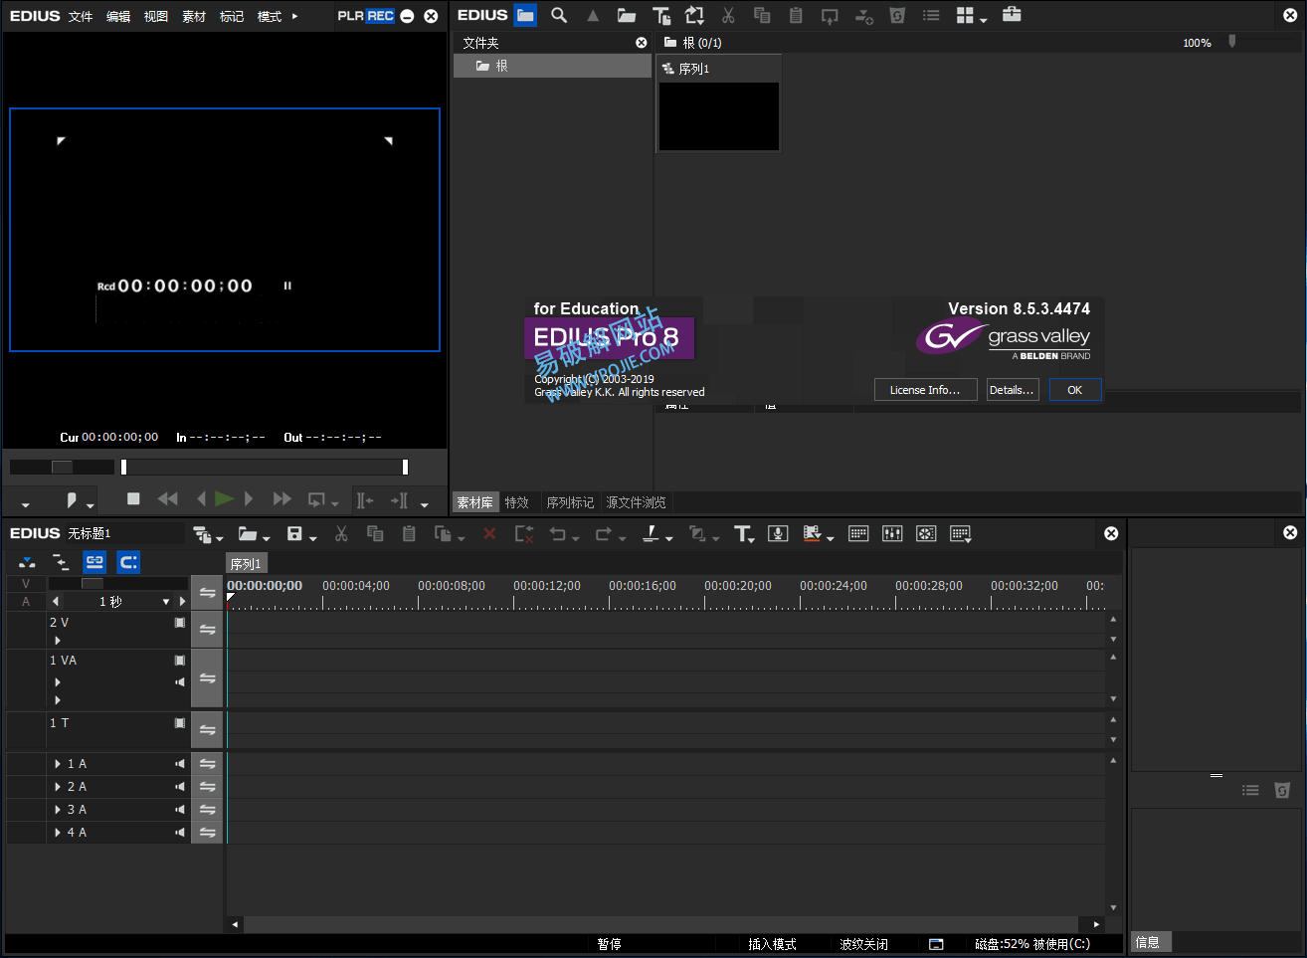Click the fast forward button in player
Viewport: 1307px width, 958px height.
pos(281,498)
